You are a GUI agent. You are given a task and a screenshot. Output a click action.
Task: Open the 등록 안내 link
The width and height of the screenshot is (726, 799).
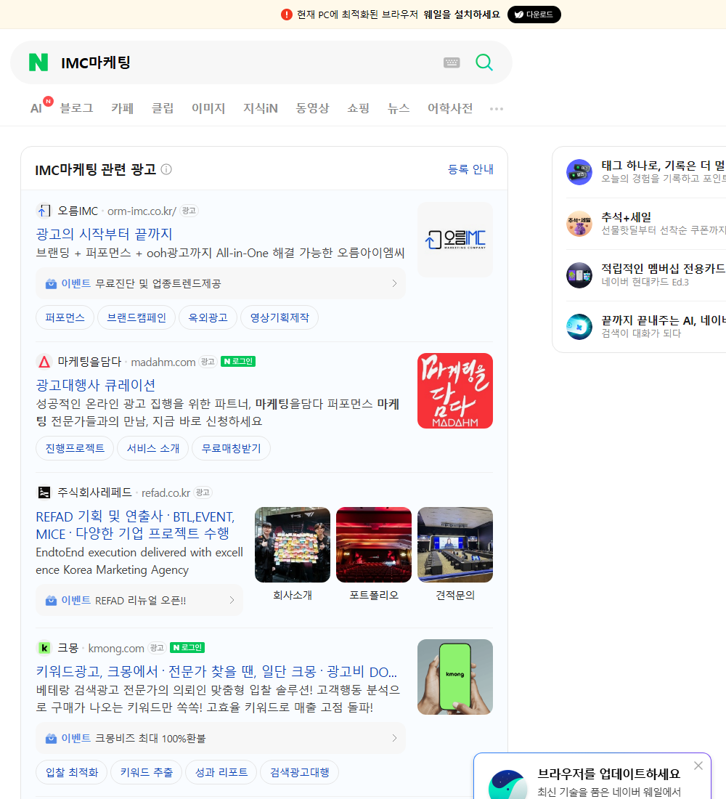(470, 169)
